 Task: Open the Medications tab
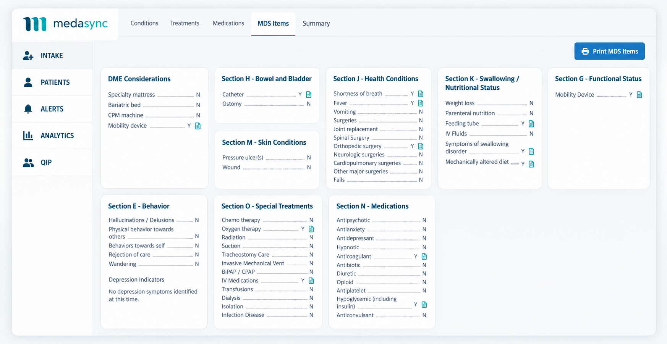(228, 23)
